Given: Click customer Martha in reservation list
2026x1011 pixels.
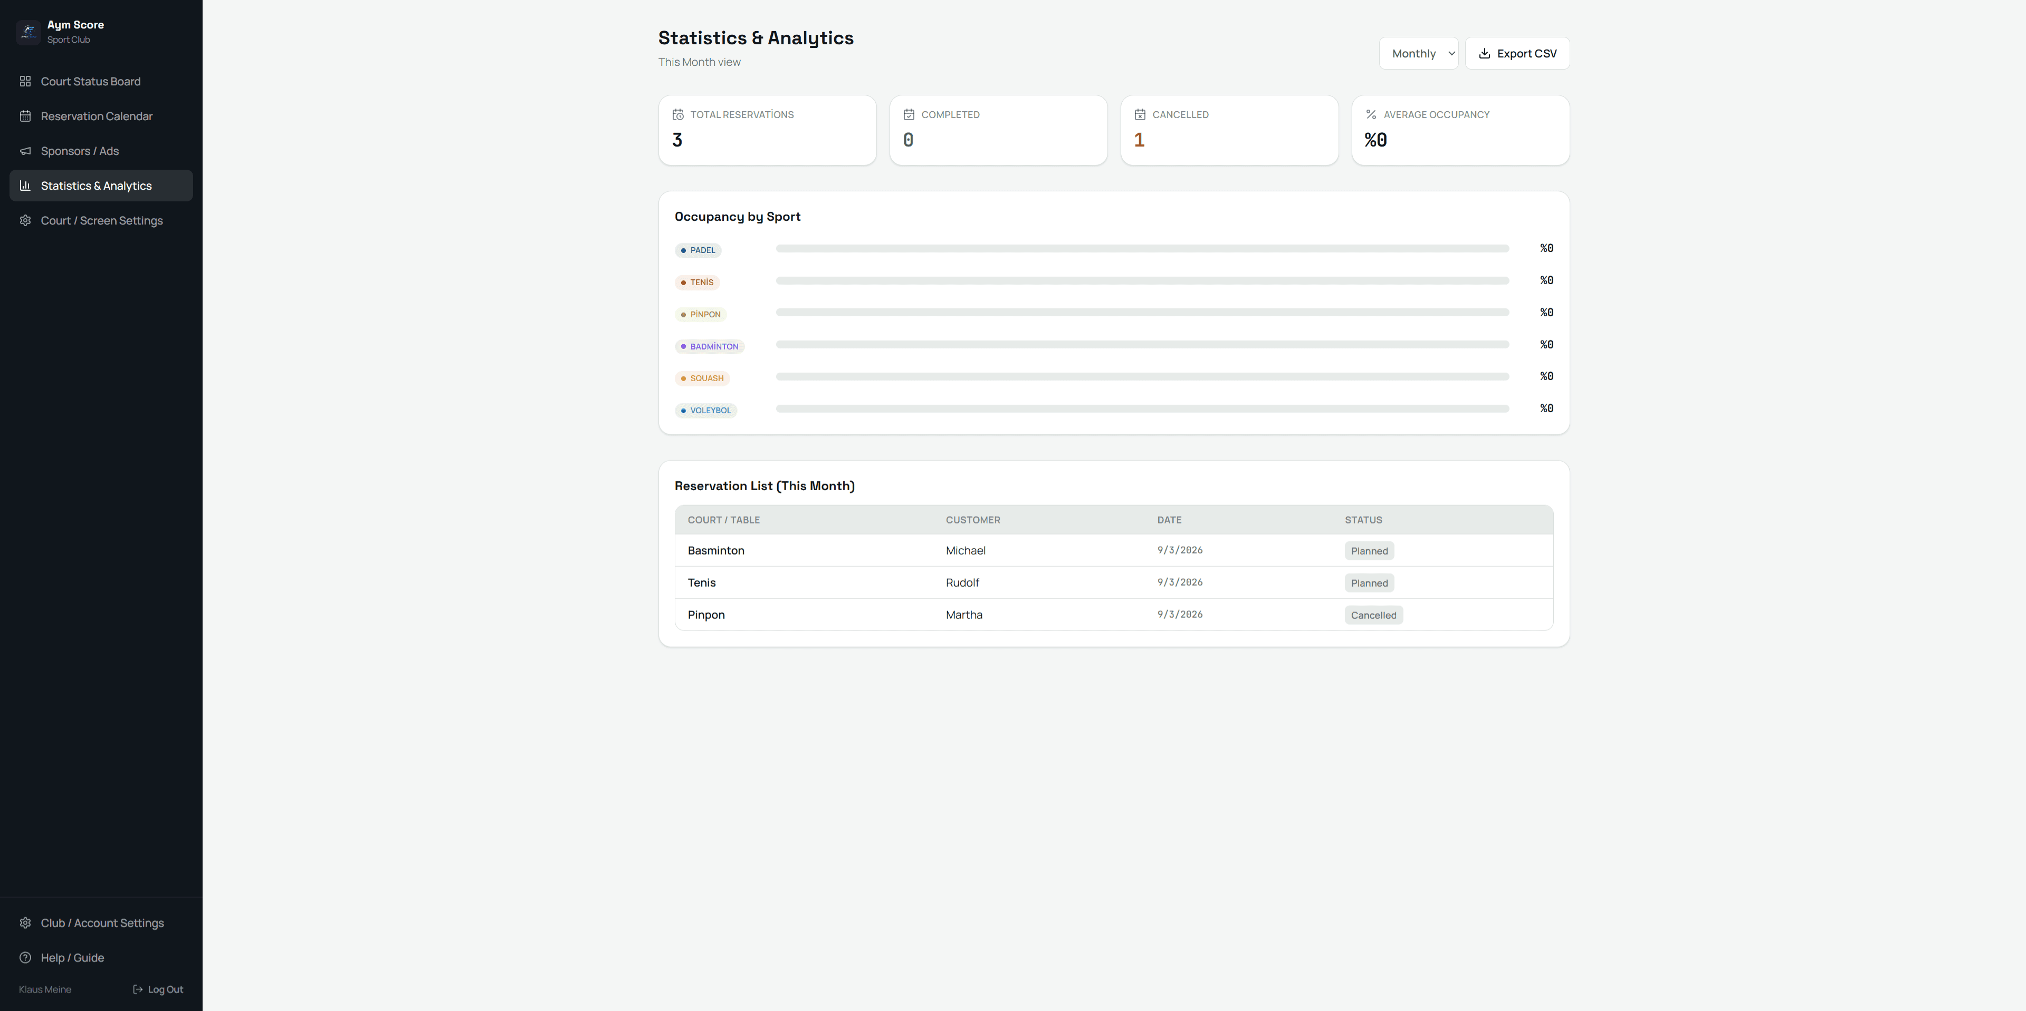Looking at the screenshot, I should click(x=963, y=615).
